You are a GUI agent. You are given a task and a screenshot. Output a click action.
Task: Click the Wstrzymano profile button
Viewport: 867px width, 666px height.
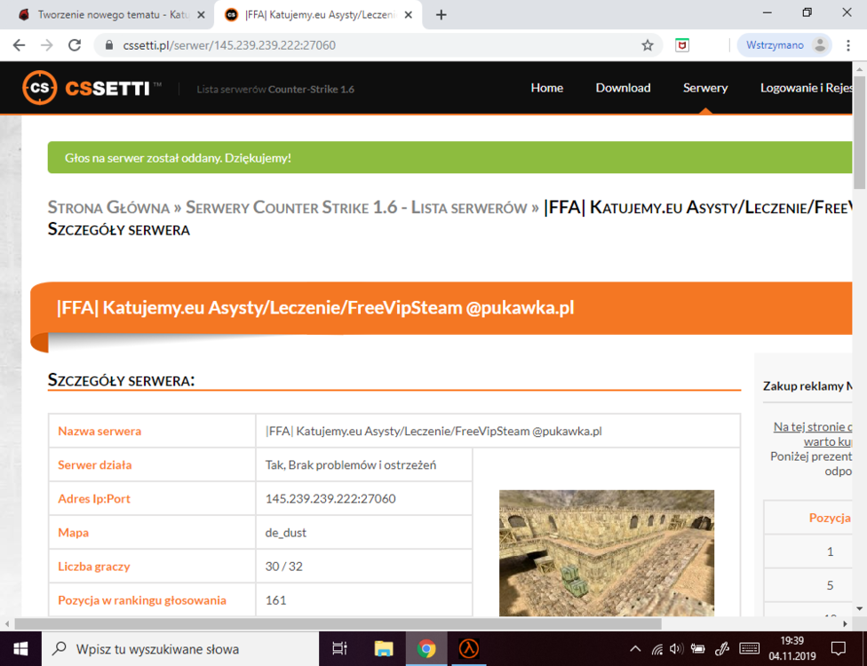(x=784, y=45)
